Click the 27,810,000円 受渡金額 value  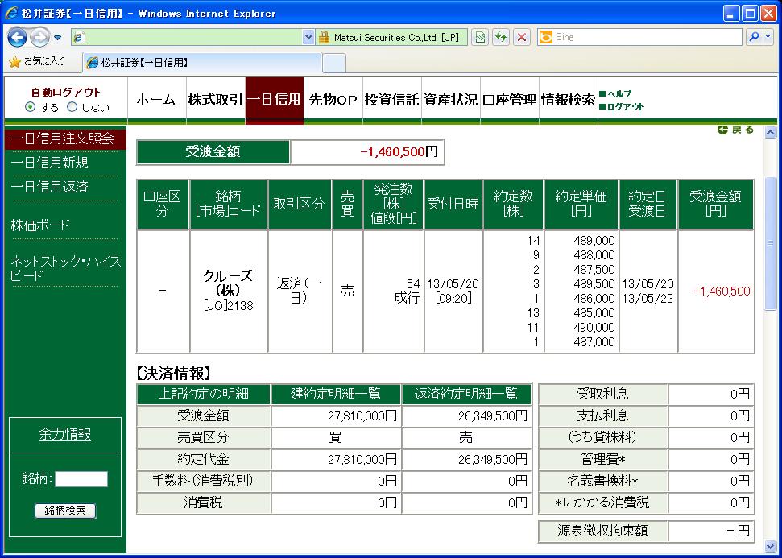pyautogui.click(x=362, y=415)
